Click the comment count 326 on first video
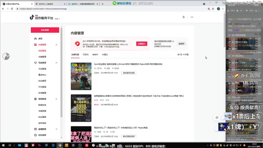 107,68
